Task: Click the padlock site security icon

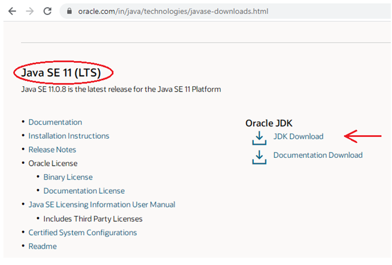Action: pyautogui.click(x=69, y=11)
